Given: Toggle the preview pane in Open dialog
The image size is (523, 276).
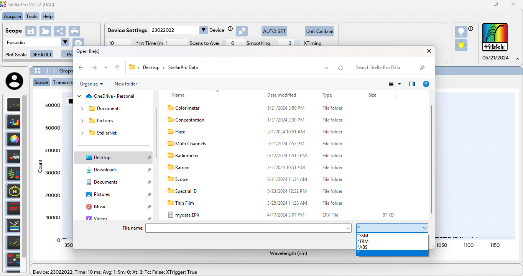Looking at the screenshot, I should (412, 84).
